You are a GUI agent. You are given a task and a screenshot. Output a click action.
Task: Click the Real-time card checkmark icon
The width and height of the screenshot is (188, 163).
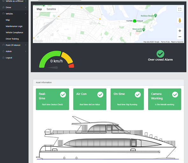tap(63, 95)
